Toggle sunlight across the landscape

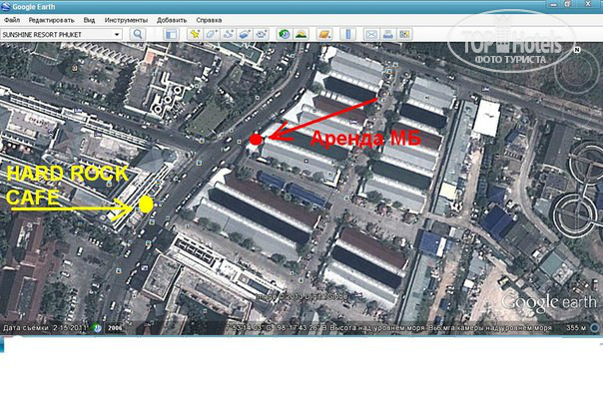click(x=301, y=34)
